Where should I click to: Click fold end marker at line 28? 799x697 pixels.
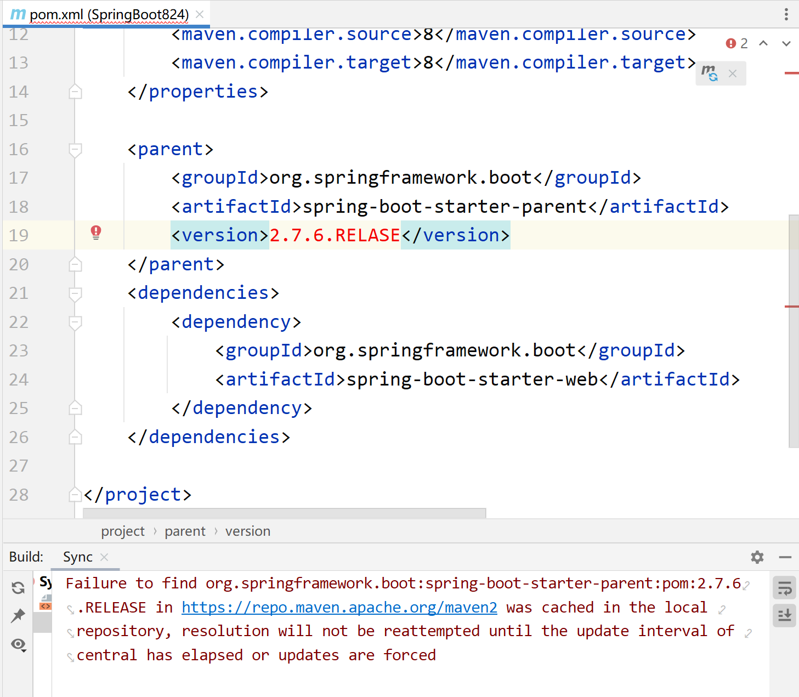pos(76,495)
